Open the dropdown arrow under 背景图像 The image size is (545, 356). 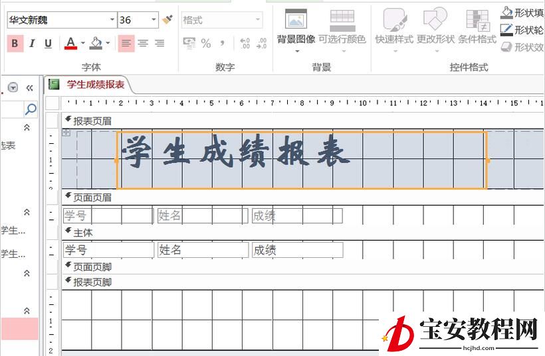pyautogui.click(x=297, y=51)
